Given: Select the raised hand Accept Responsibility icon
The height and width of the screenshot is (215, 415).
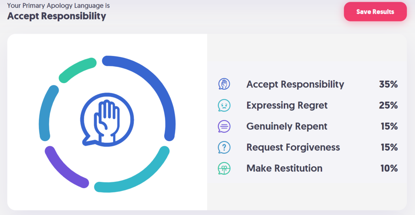Looking at the screenshot, I should [224, 84].
